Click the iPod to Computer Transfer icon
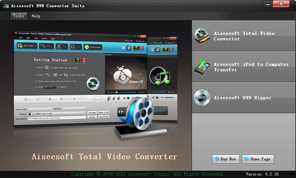This screenshot has height=178, width=296. [202, 67]
